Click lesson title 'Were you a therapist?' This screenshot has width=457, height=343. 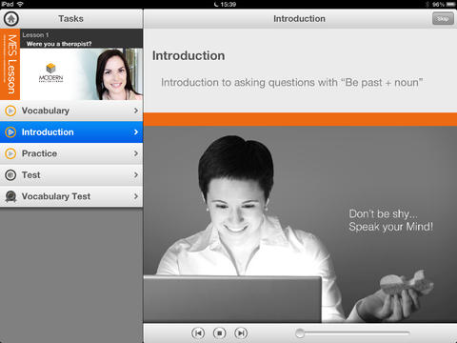pos(59,44)
